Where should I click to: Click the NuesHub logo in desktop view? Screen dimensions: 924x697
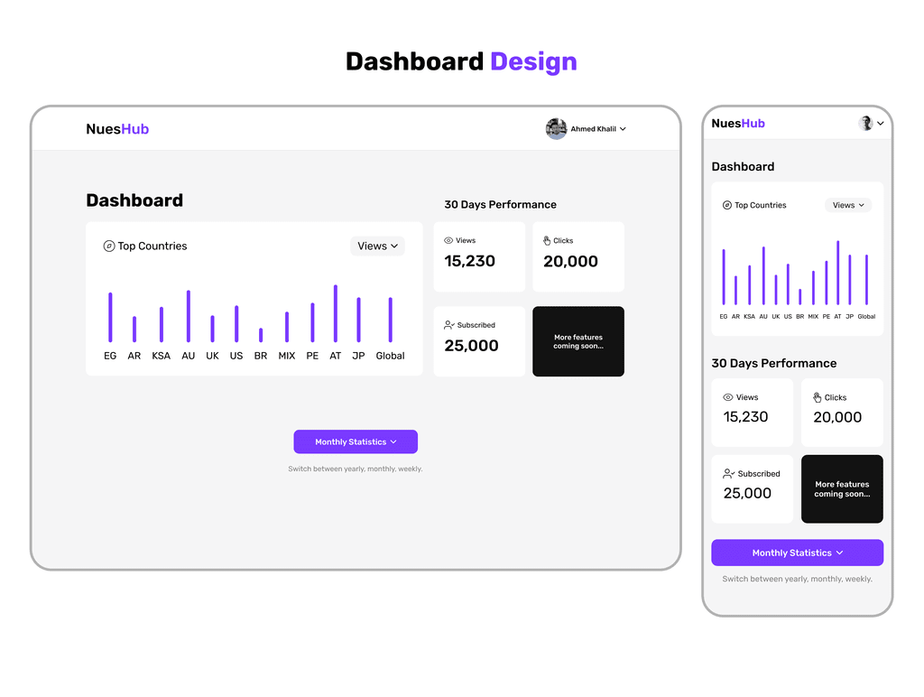click(x=117, y=129)
